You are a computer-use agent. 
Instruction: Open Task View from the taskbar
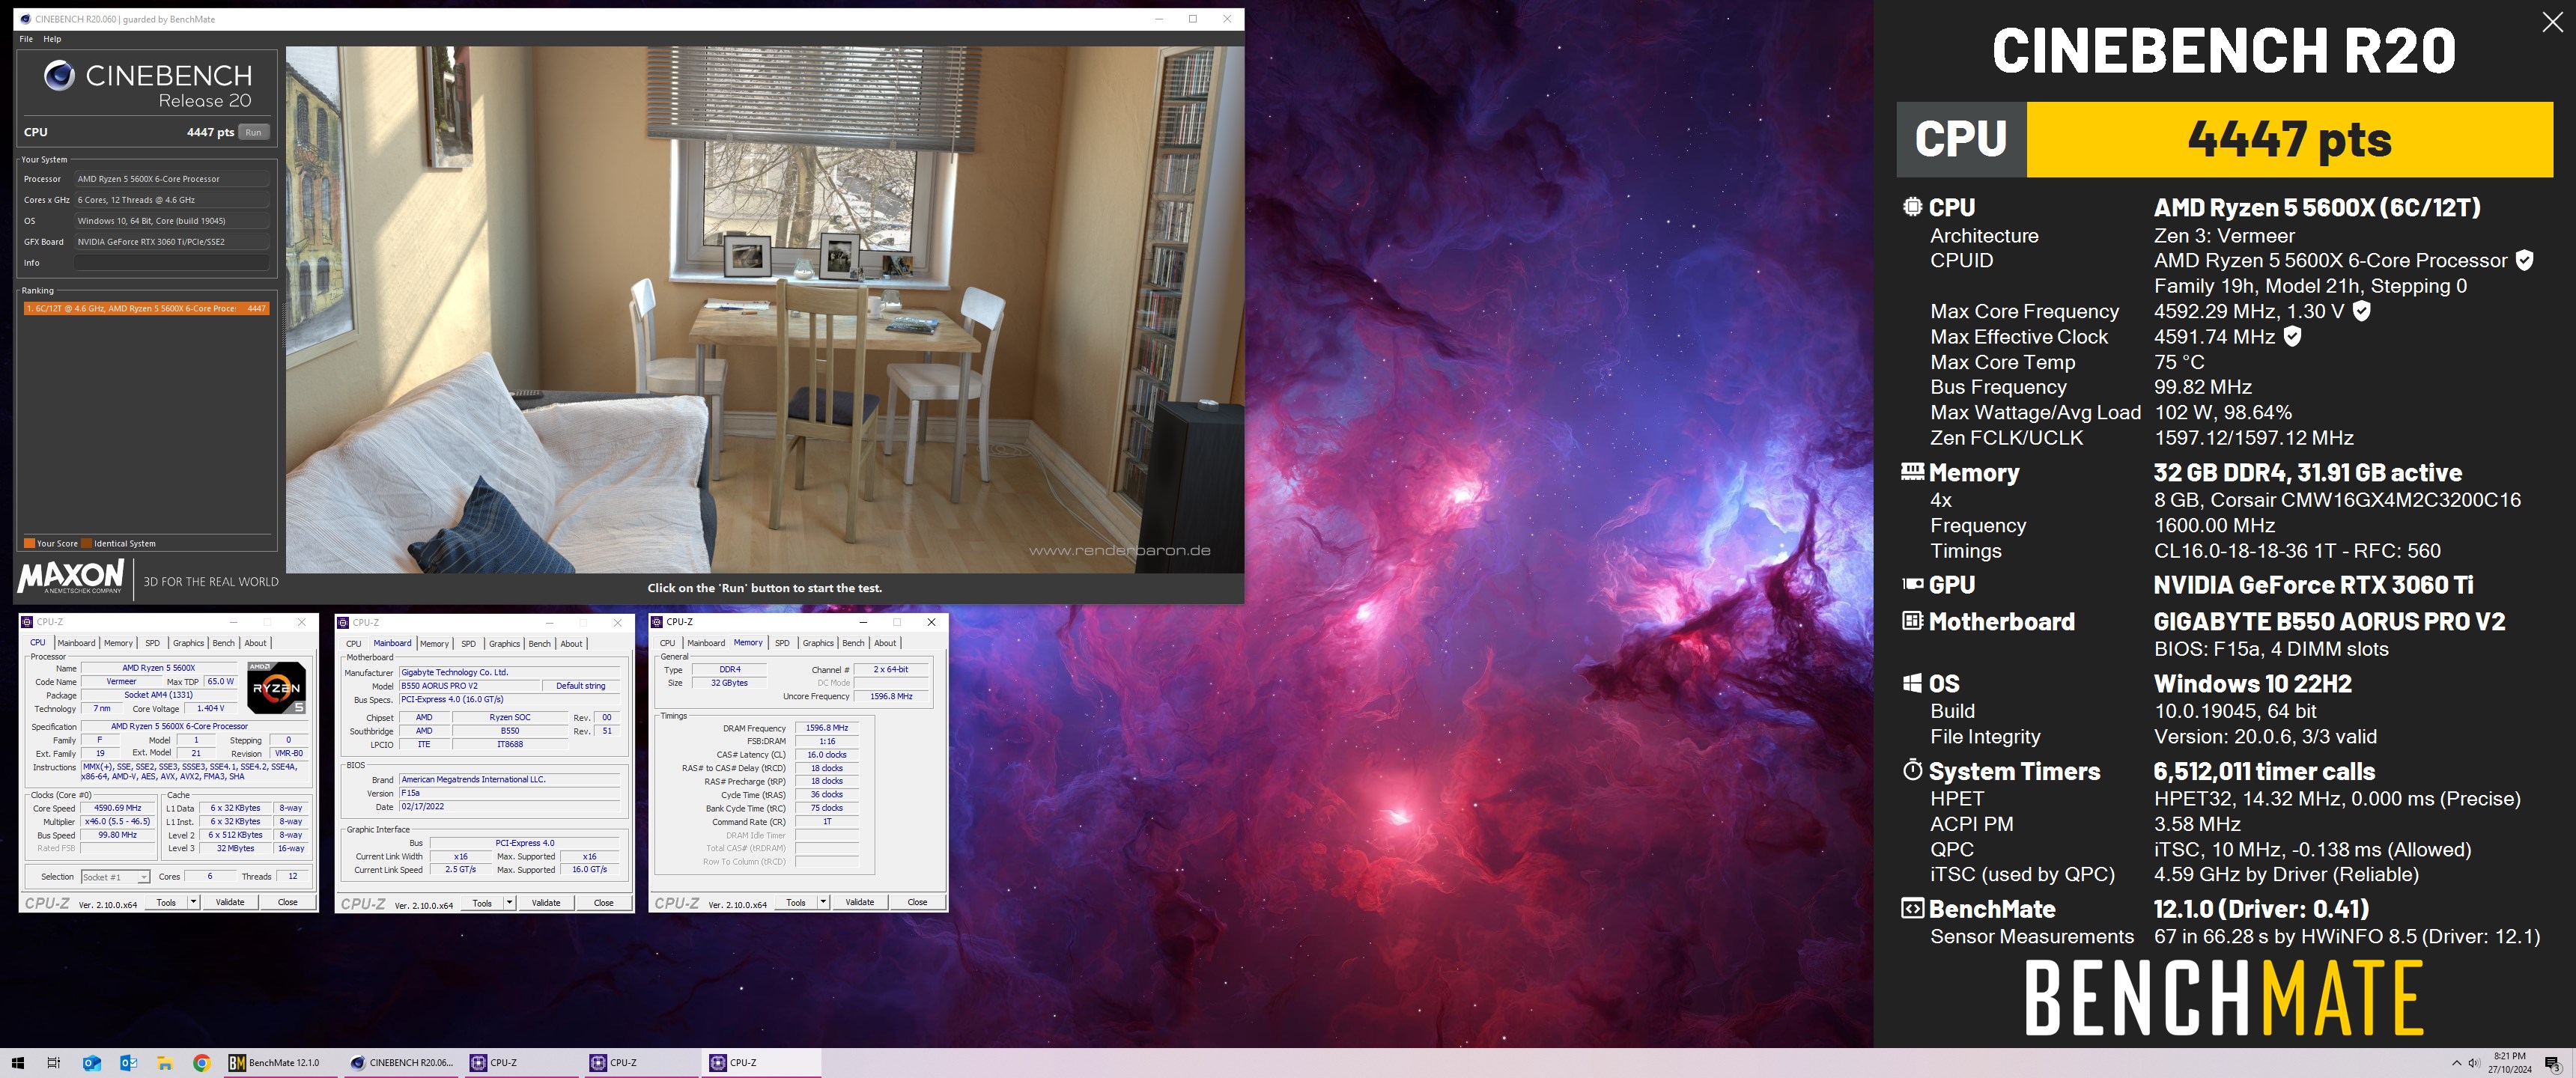(x=54, y=1063)
